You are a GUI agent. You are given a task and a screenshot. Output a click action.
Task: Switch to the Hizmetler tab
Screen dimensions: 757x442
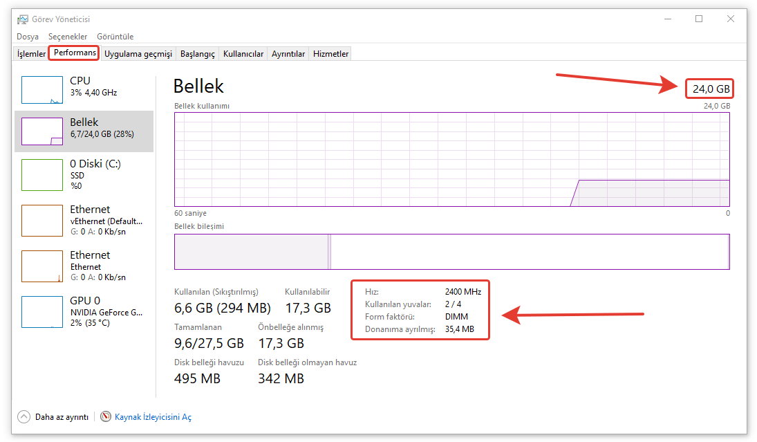click(331, 54)
